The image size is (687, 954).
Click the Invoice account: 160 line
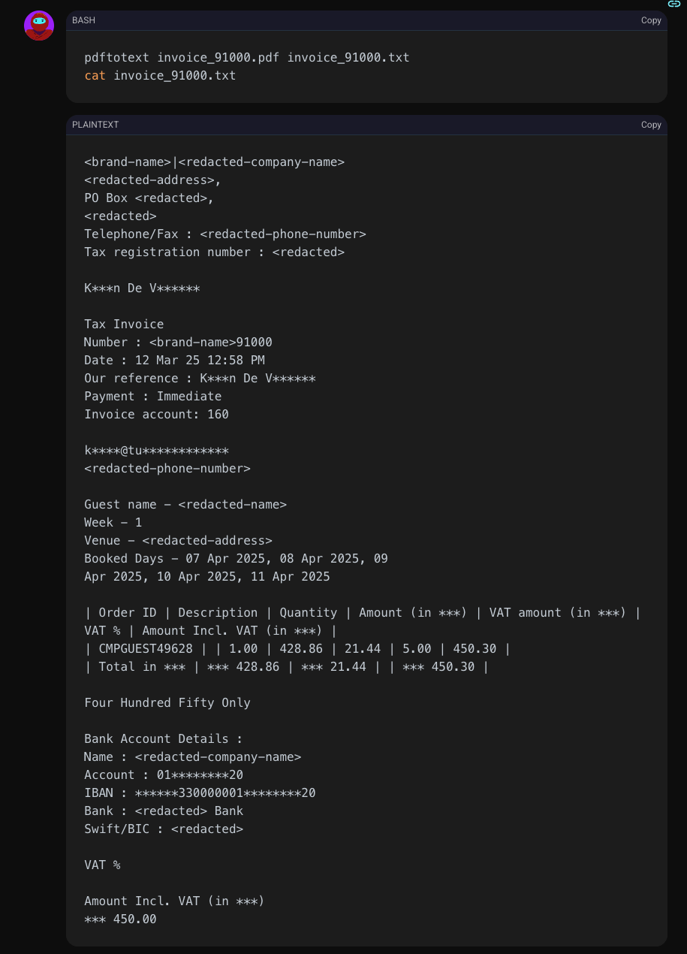156,415
